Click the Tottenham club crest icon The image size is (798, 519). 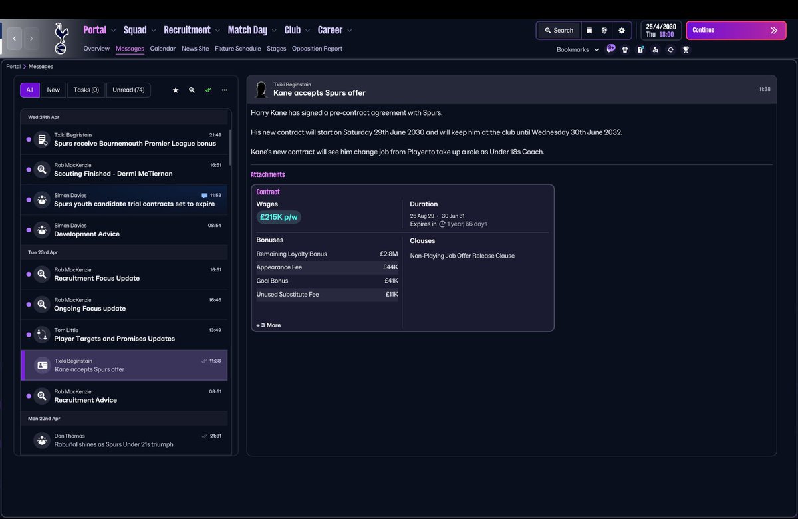click(x=62, y=38)
